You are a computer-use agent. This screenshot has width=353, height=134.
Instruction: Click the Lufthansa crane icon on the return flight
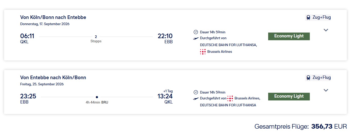[x=196, y=98]
